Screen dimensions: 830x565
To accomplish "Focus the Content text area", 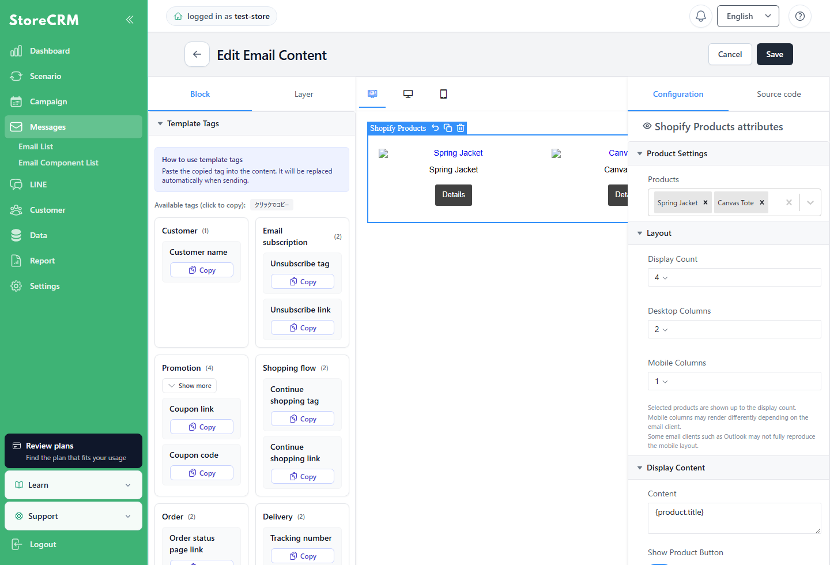I will point(734,518).
